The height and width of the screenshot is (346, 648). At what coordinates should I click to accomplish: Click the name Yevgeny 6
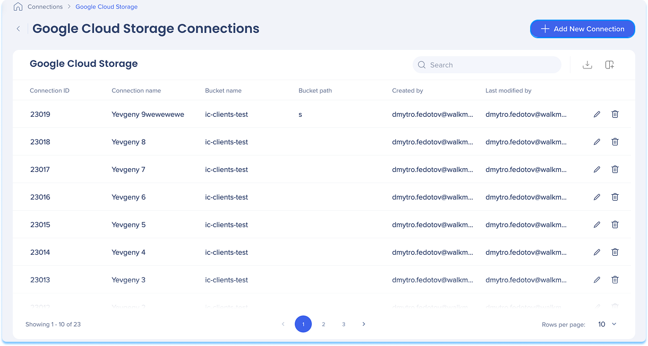(x=129, y=197)
